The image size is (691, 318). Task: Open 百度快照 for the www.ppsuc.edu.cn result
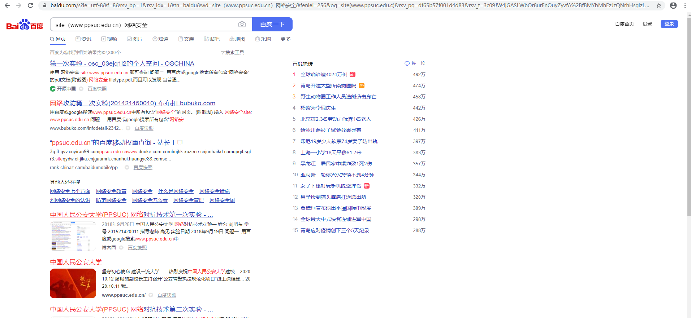pos(167,295)
